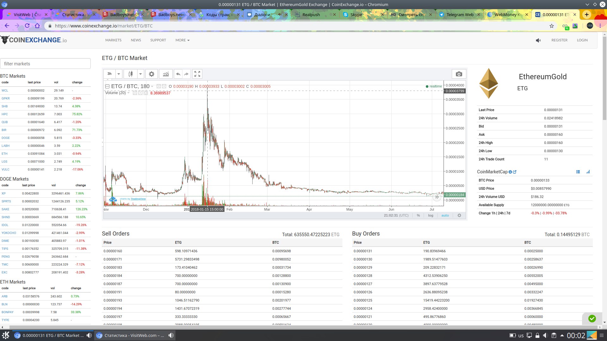Click the LOGIN link
The height and width of the screenshot is (341, 607).
click(582, 40)
